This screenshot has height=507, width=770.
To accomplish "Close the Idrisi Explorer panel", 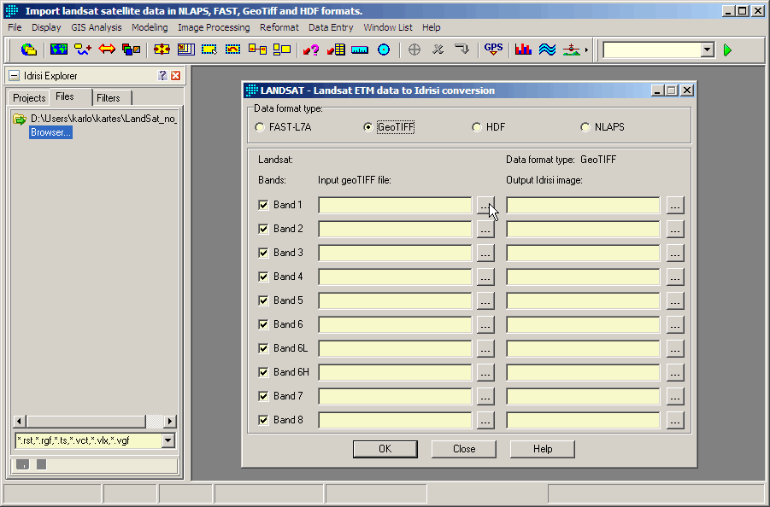I will click(175, 75).
